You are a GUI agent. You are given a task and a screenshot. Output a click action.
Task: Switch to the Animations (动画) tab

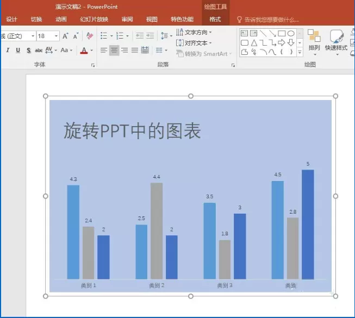(x=61, y=19)
